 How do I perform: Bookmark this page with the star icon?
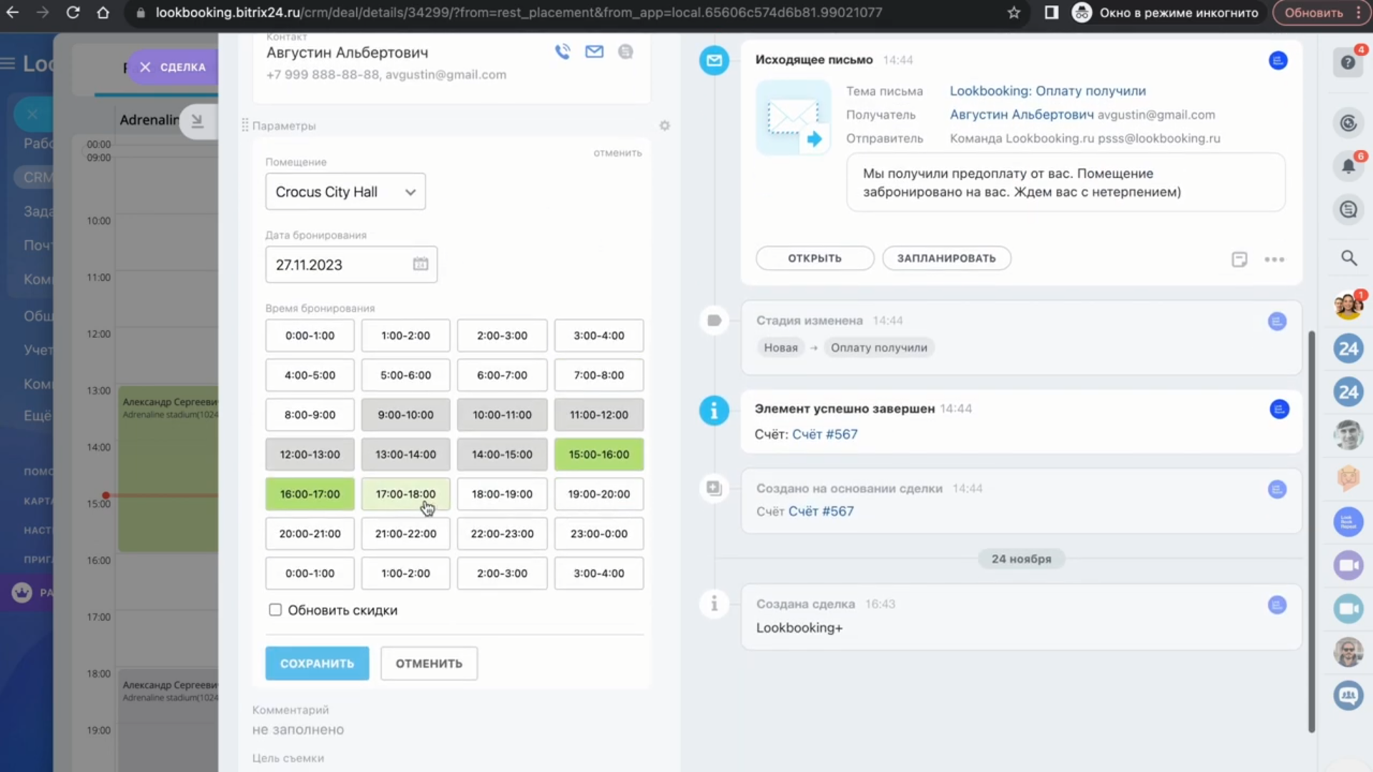tap(1013, 13)
